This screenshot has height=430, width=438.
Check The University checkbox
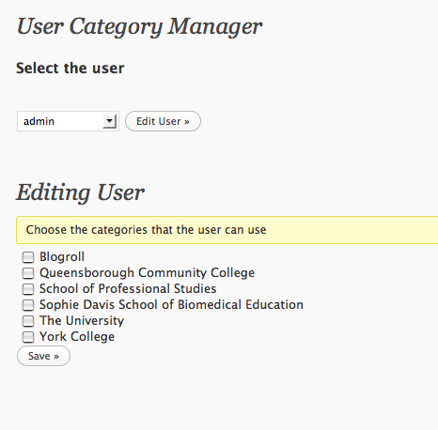(x=28, y=321)
